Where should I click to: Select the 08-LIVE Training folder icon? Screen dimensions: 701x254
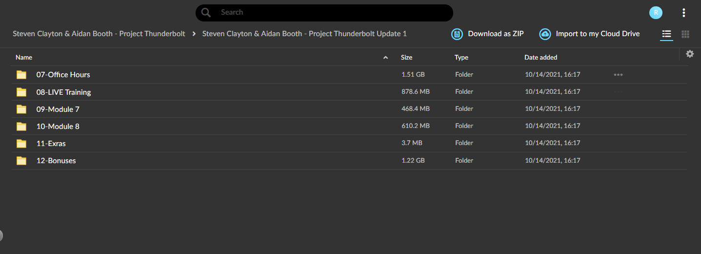tap(21, 92)
